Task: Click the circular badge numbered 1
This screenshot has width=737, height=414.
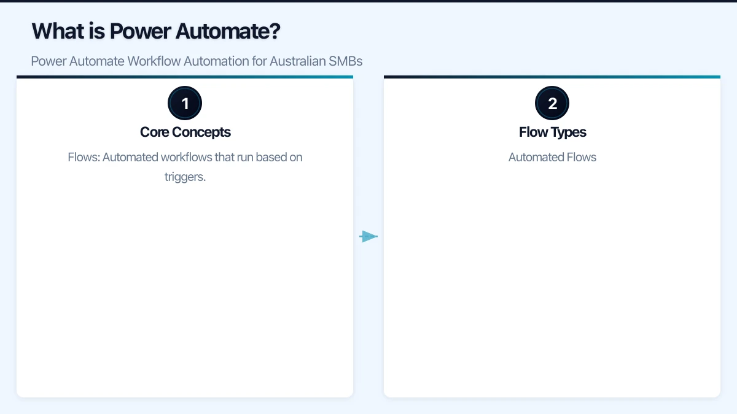Action: 185,103
